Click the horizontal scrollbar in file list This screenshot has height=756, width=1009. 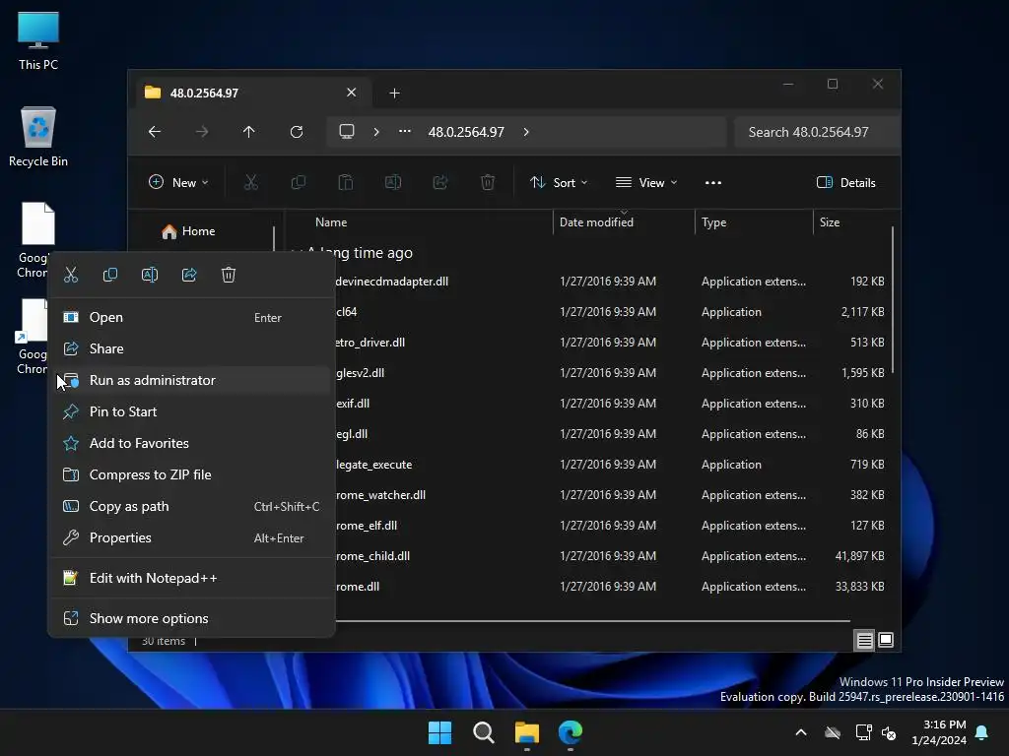pos(592,621)
